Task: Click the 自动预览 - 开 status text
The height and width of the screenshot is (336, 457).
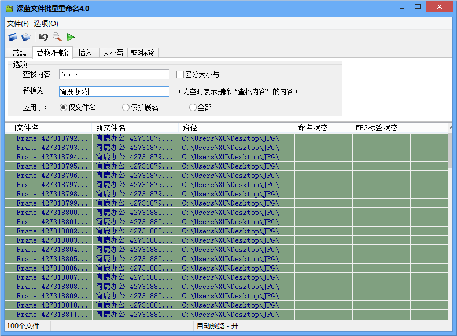Action: tap(218, 326)
